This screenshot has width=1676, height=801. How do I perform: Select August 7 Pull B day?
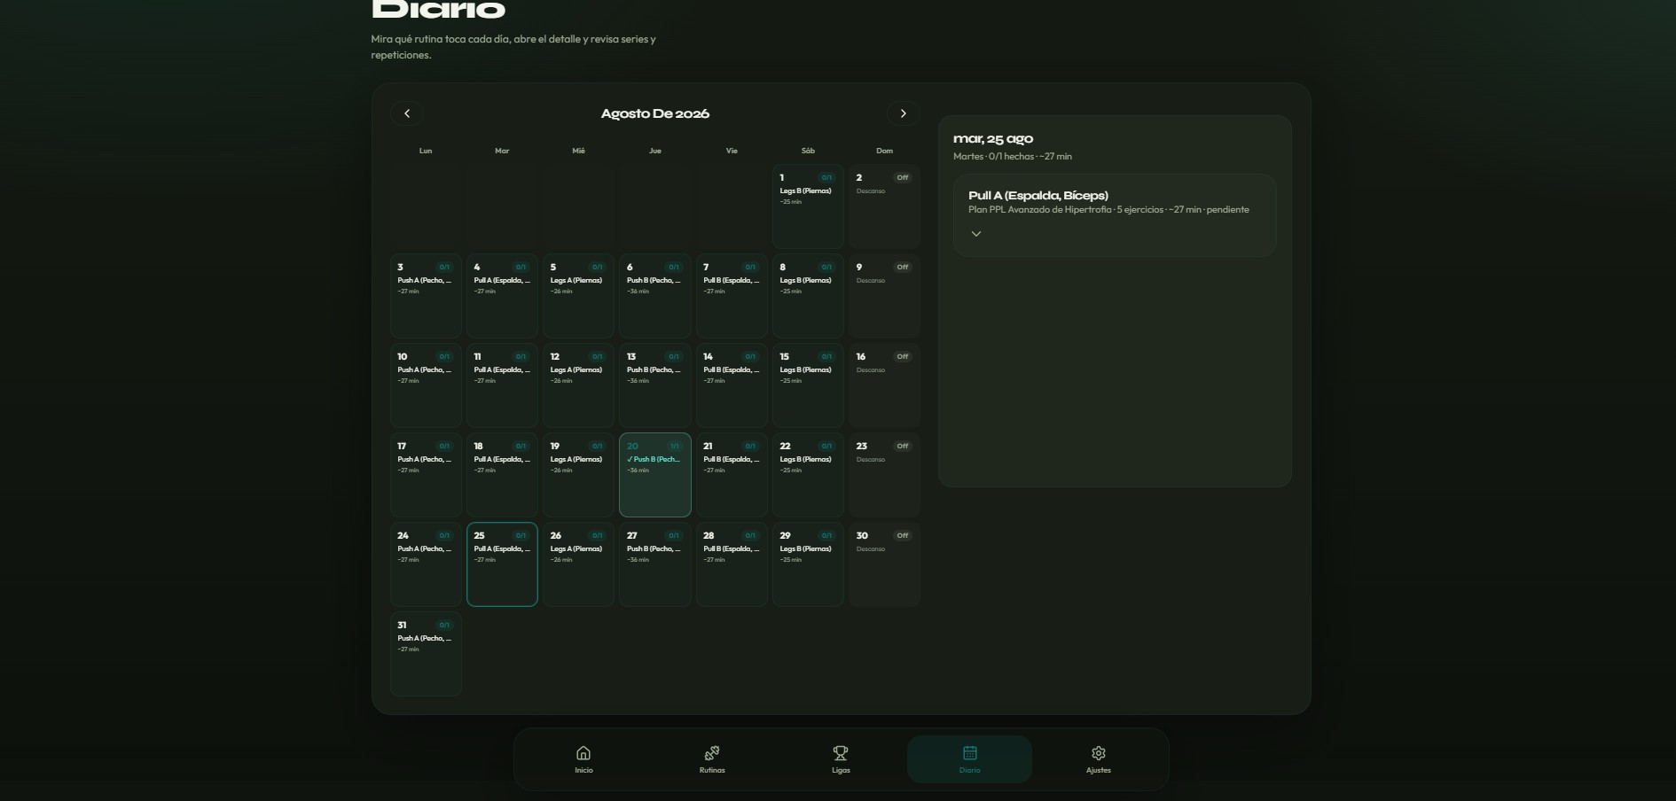(x=732, y=296)
